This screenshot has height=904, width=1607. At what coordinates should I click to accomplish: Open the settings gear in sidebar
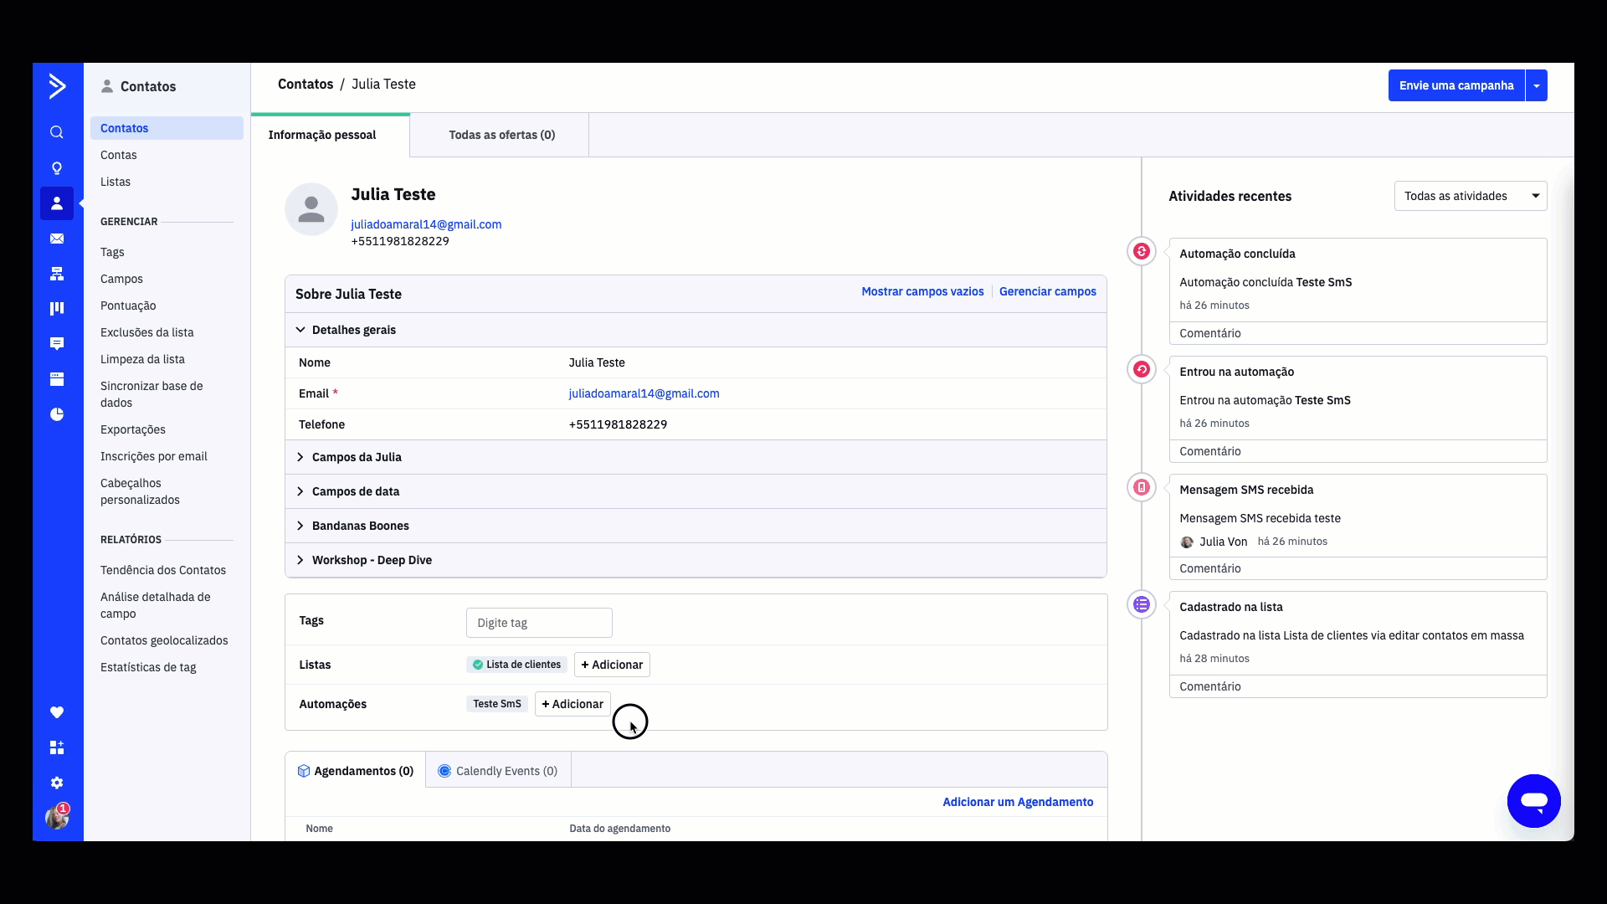point(57,783)
